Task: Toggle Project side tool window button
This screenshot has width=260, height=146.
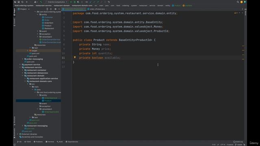Action: [15, 12]
